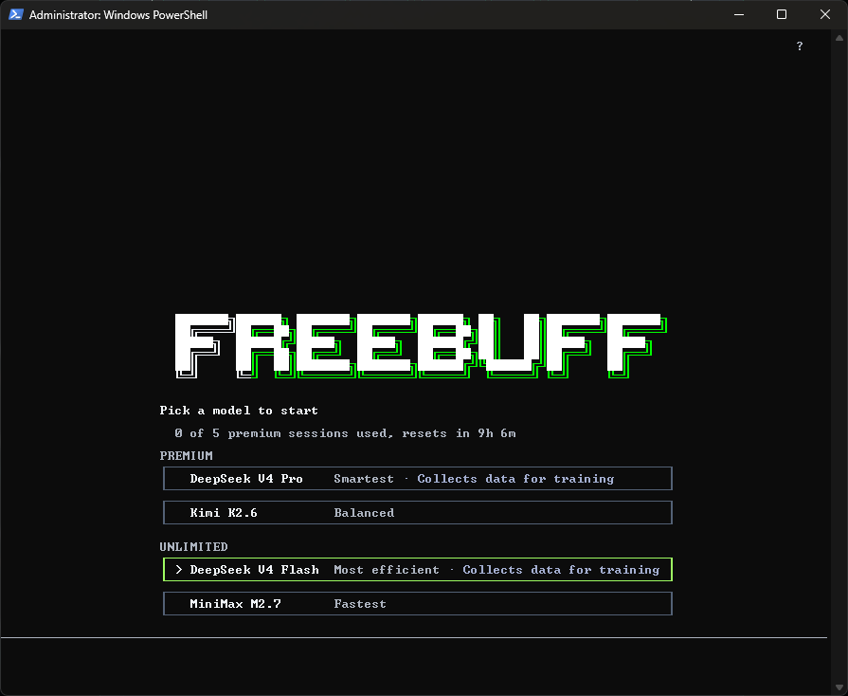Select the MiniMax M2.7 Fastest model
The image size is (848, 696).
click(418, 603)
